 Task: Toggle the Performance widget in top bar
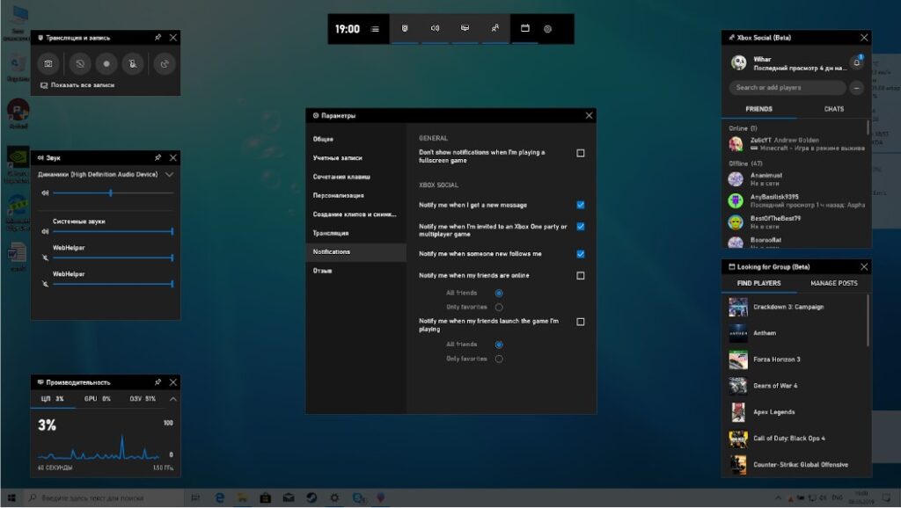(465, 29)
